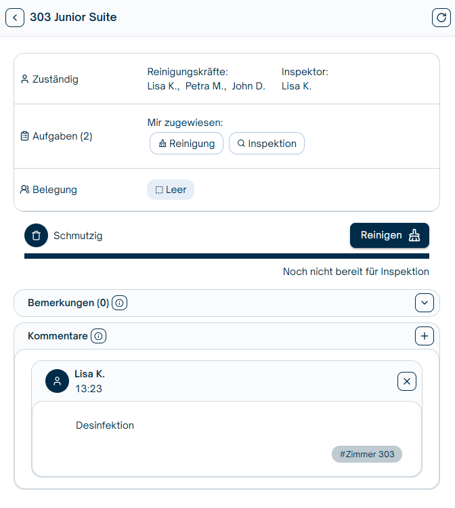Expand the Bemerkungen section

point(425,303)
